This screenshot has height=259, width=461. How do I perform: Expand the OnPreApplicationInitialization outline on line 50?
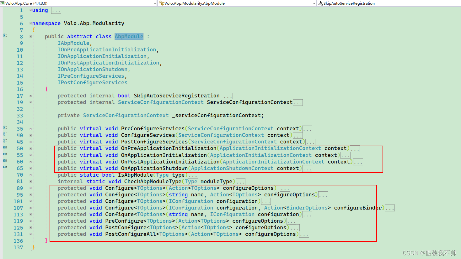tap(31, 148)
